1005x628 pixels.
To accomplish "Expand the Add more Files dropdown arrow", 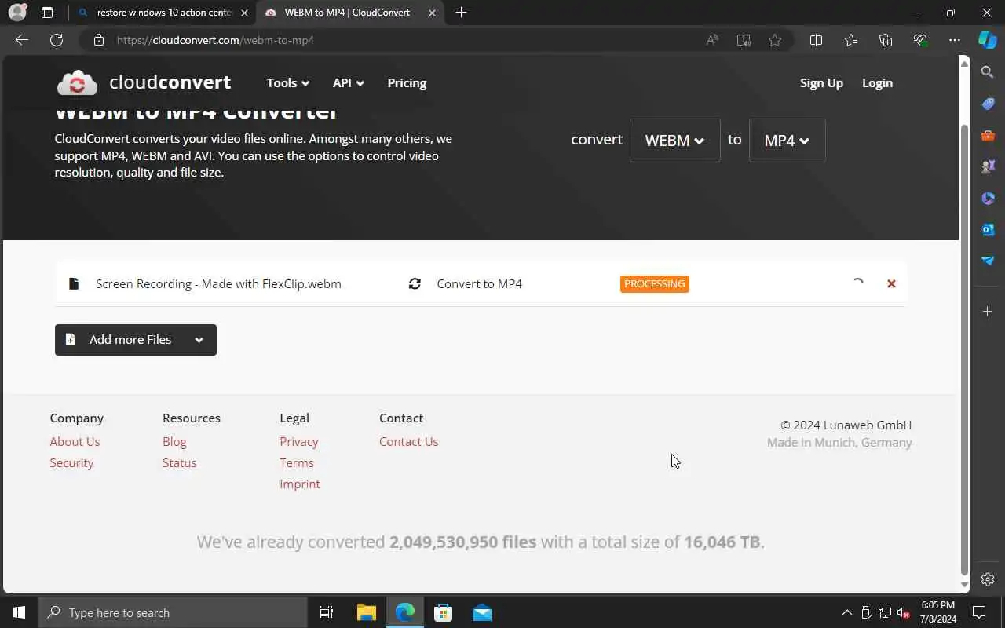I will (x=199, y=340).
